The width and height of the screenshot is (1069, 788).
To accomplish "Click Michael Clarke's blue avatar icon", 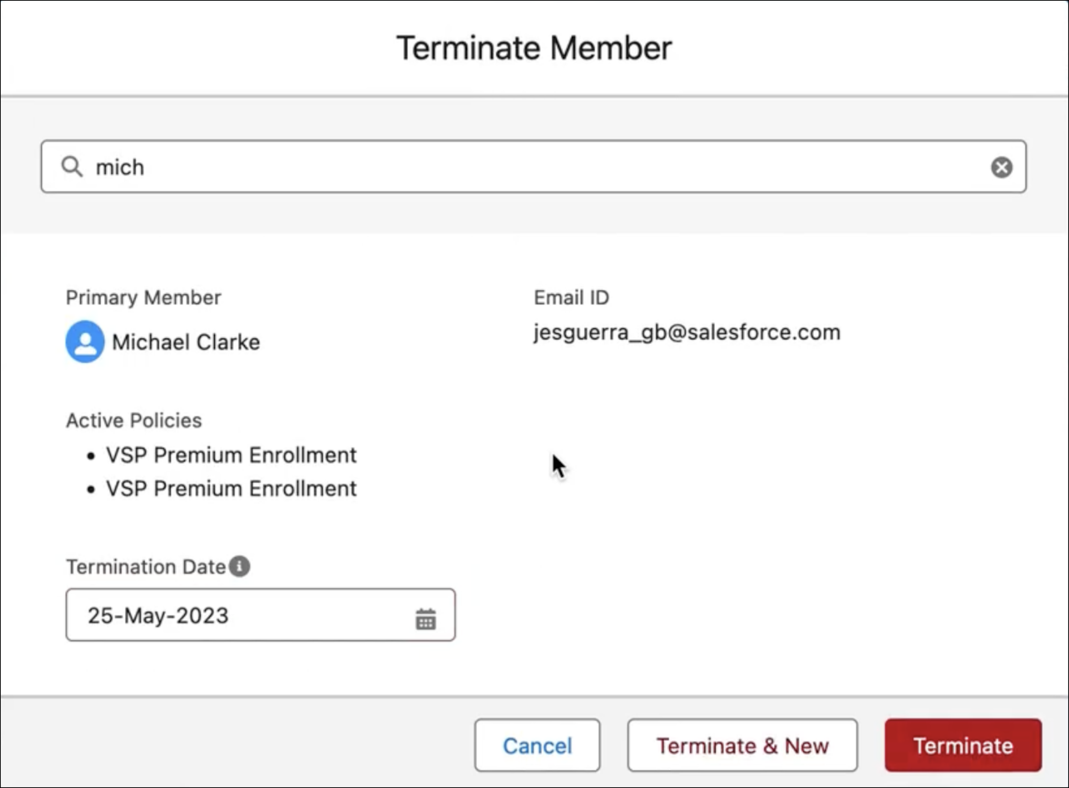I will [85, 342].
